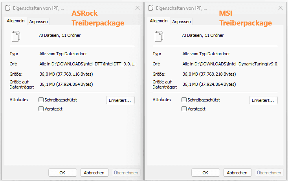Click Abbrechen in the MSI window
Screen dimensions: 288x181
tap(237, 172)
